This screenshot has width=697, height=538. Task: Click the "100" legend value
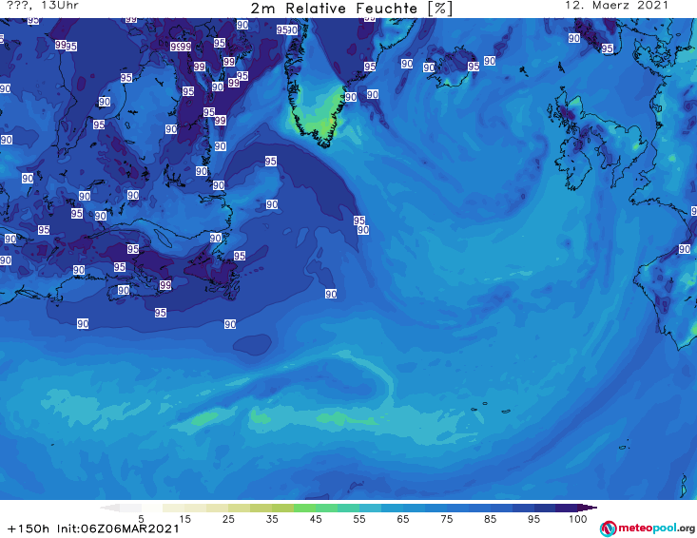tap(577, 518)
